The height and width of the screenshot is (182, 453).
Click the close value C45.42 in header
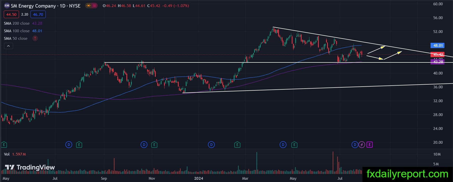coord(153,6)
